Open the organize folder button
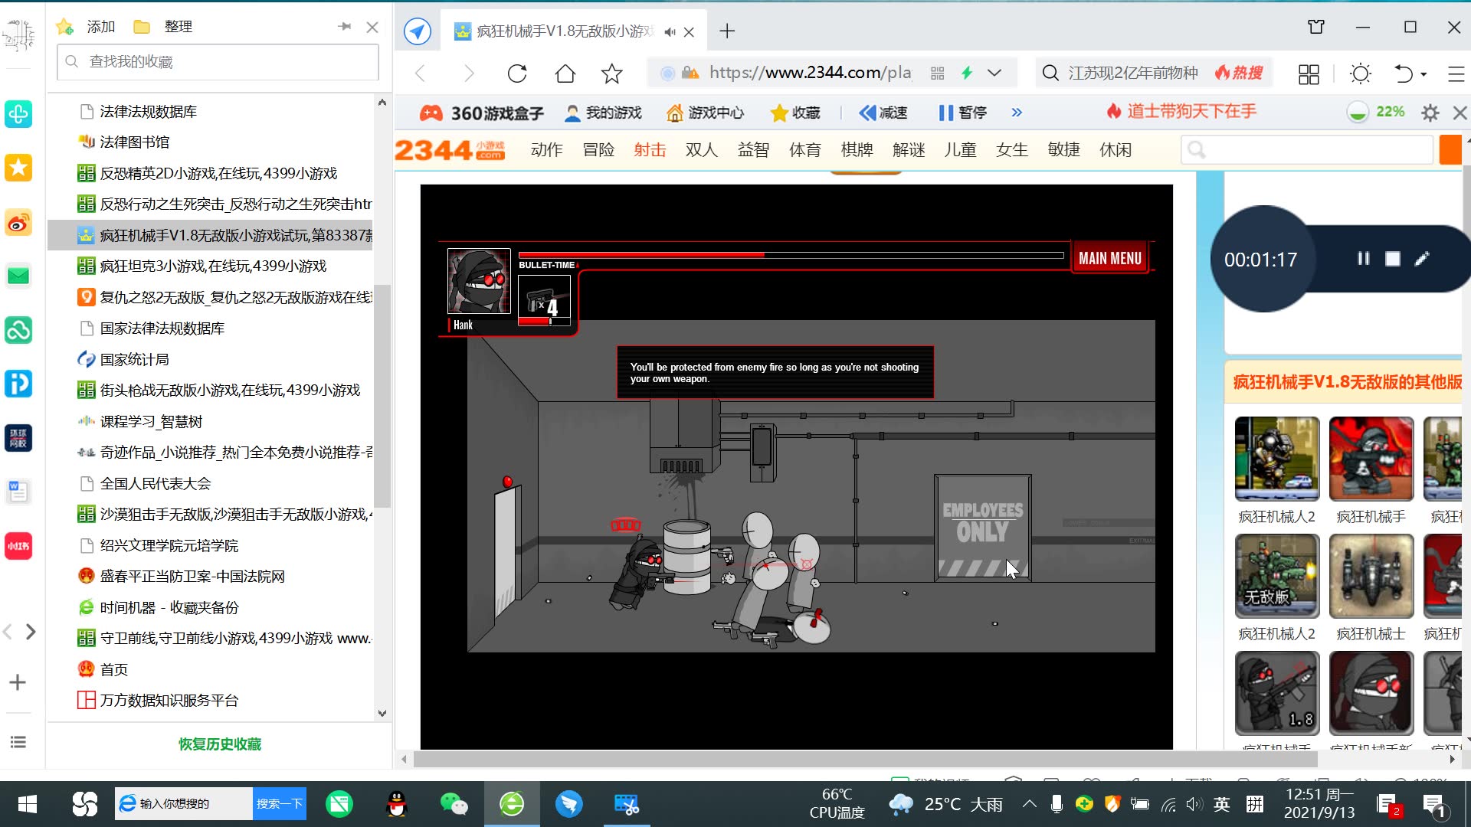 (162, 27)
